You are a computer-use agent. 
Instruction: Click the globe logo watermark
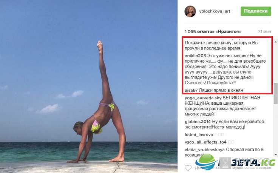207,162
